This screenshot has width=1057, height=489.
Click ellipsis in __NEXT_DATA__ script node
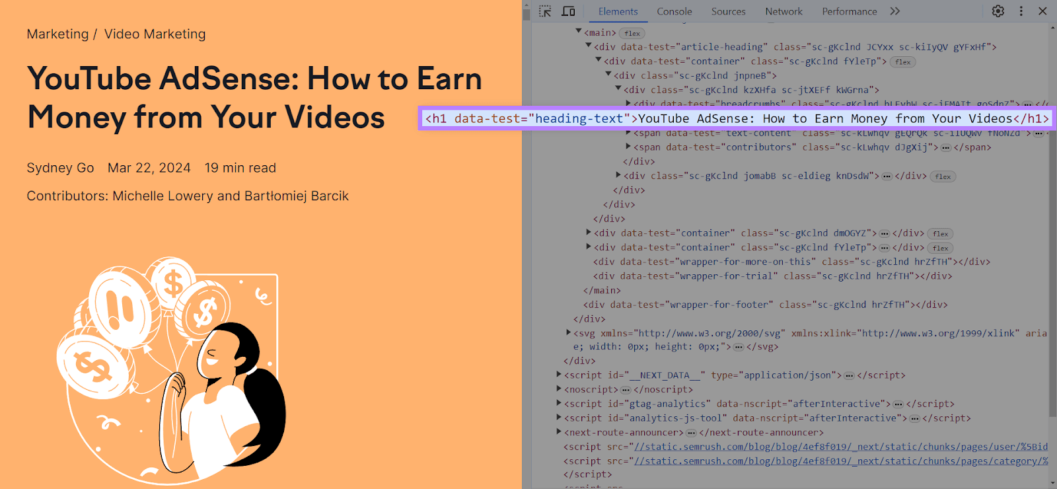pyautogui.click(x=849, y=376)
